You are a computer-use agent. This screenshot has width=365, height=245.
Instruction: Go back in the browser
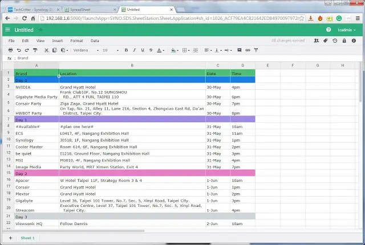coord(7,18)
